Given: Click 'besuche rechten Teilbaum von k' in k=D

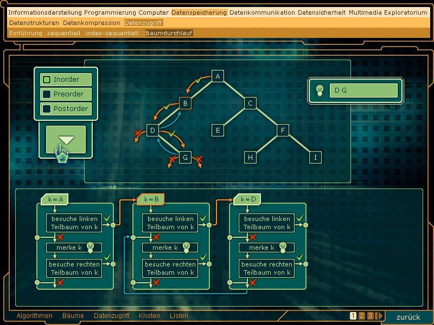Looking at the screenshot, I should (x=267, y=268).
